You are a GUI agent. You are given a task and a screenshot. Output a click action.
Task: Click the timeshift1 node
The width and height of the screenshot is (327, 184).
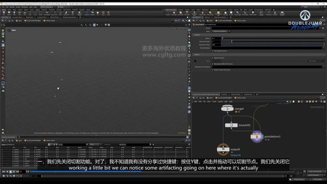tap(231, 125)
